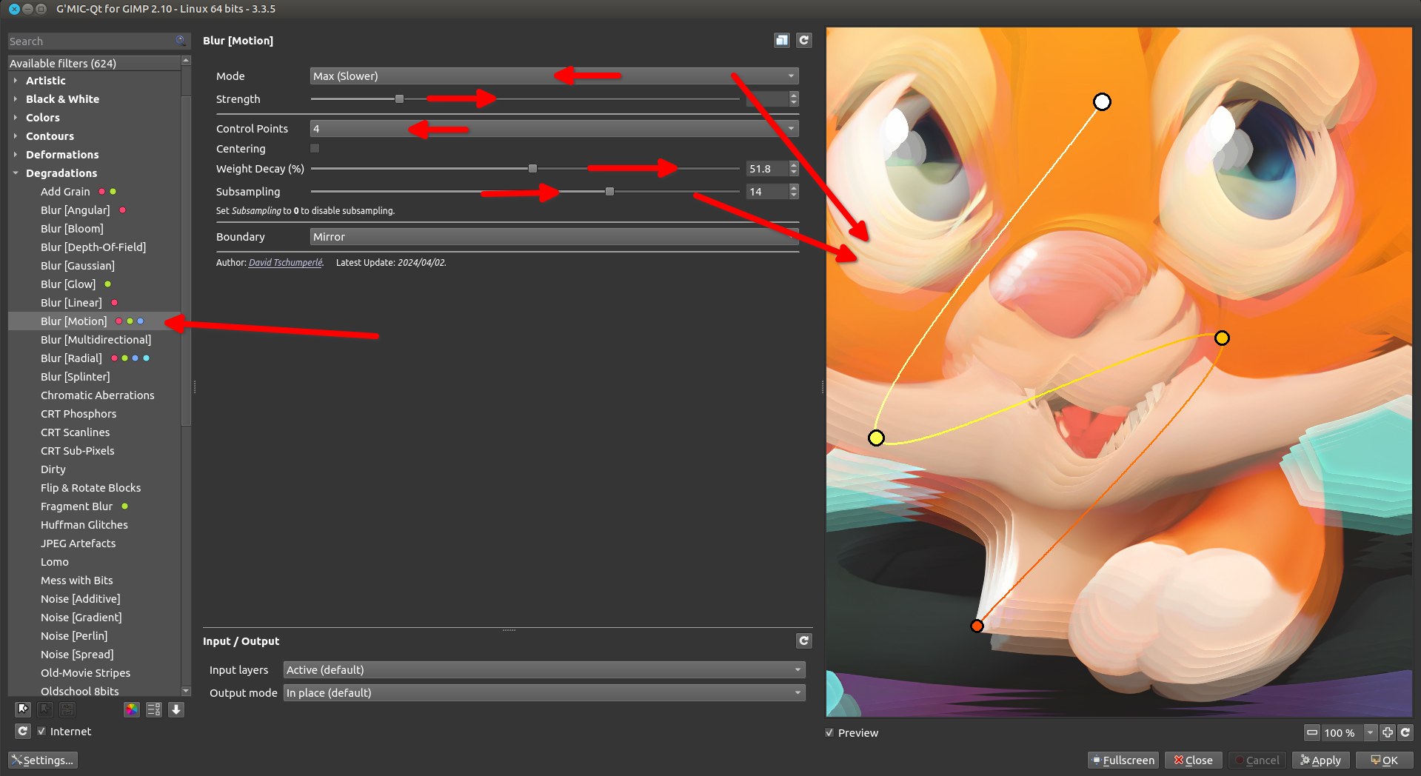Click the expand/collapse all down-arrow icon
Image resolution: width=1421 pixels, height=776 pixels.
(x=176, y=709)
